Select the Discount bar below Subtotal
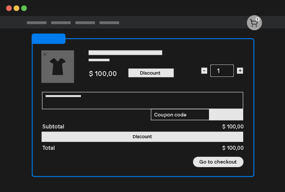 (x=142, y=137)
